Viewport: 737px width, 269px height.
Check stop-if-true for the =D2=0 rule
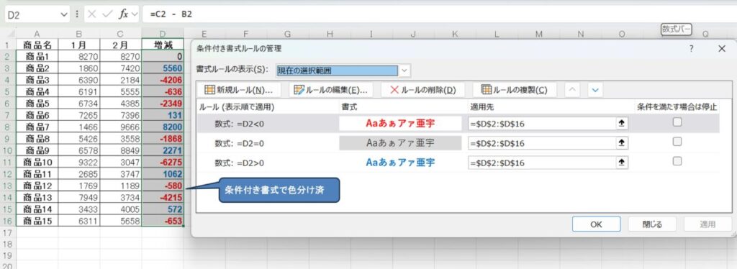677,142
